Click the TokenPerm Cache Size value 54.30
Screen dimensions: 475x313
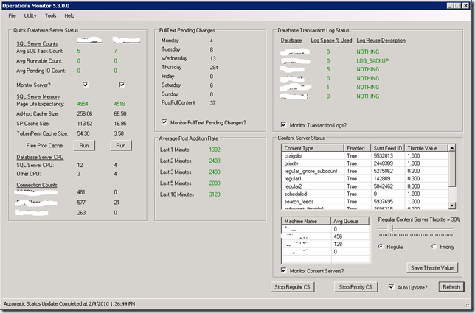click(83, 133)
